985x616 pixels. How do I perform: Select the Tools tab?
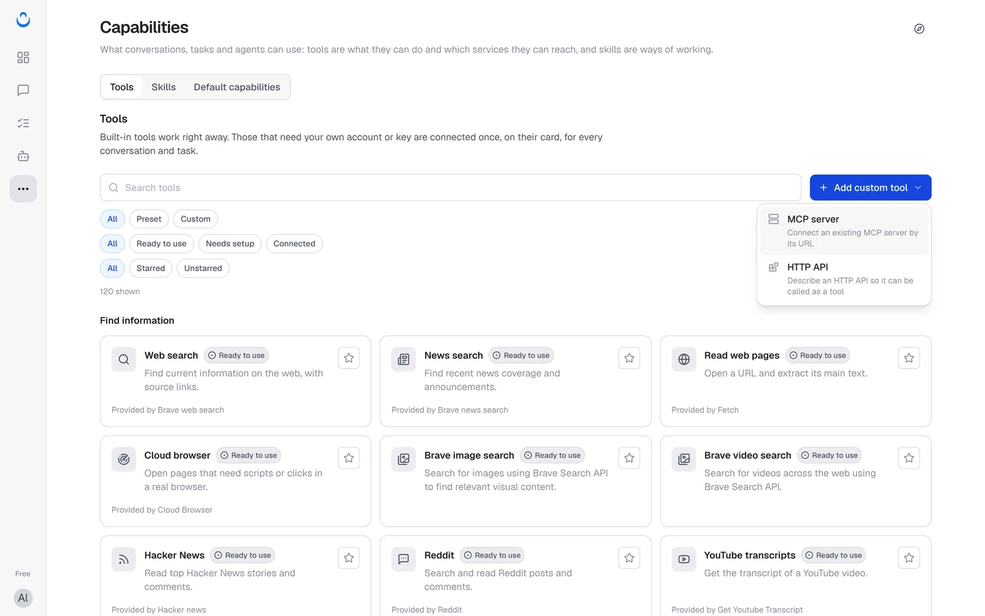pyautogui.click(x=122, y=87)
